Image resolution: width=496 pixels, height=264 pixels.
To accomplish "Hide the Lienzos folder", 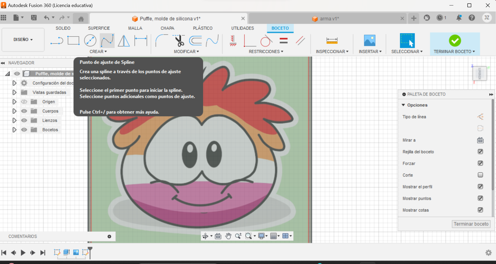I will [x=24, y=120].
